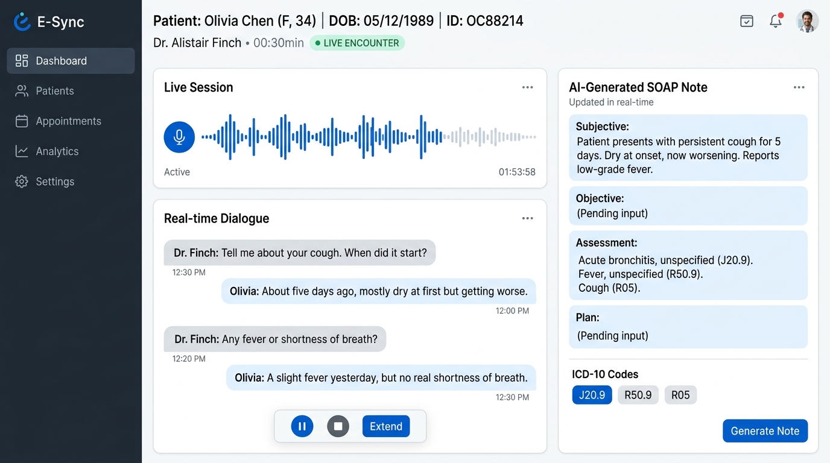This screenshot has height=463, width=830.
Task: Select Olivia's five days ago reply
Action: [378, 291]
